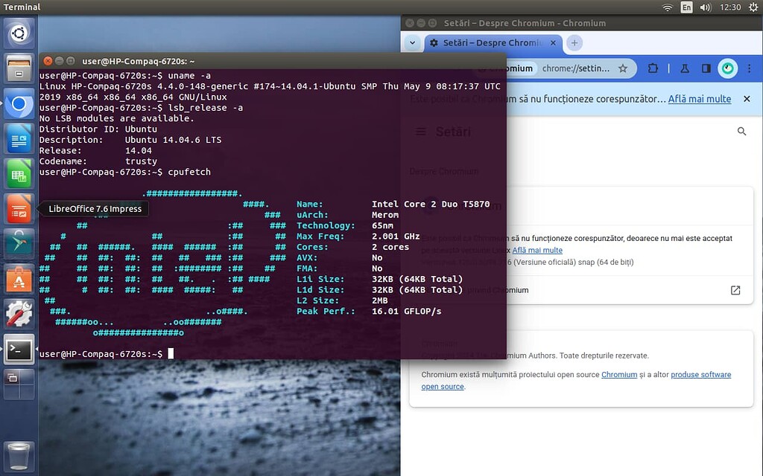The height and width of the screenshot is (476, 763).
Task: Open the search icon on the Setări page
Action: tap(742, 131)
